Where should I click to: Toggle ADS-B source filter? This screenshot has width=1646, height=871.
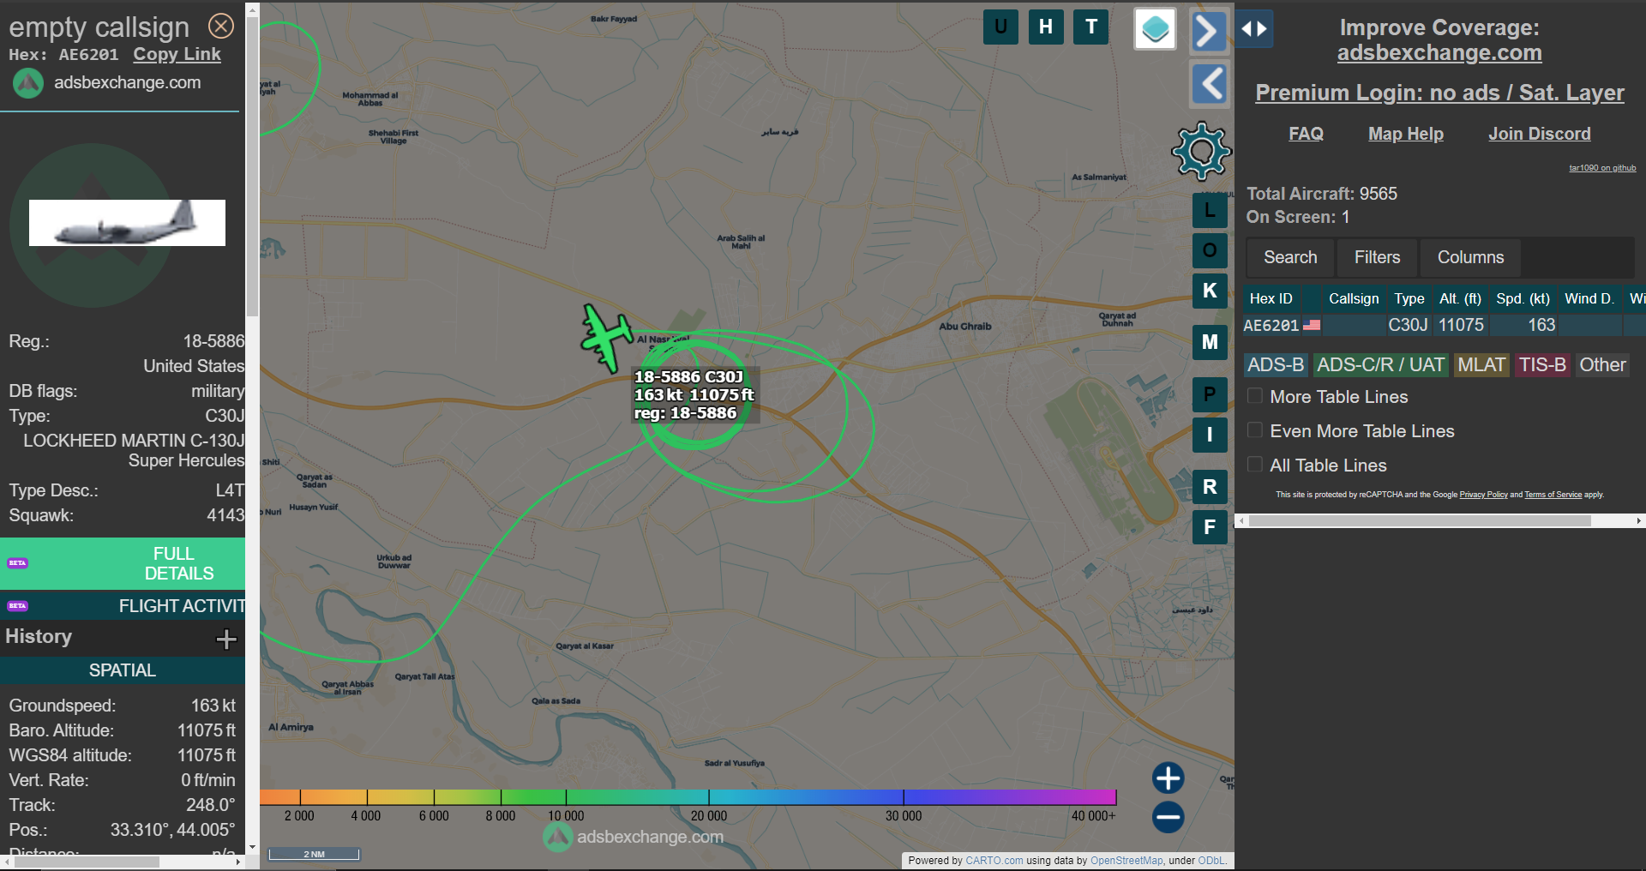point(1276,365)
